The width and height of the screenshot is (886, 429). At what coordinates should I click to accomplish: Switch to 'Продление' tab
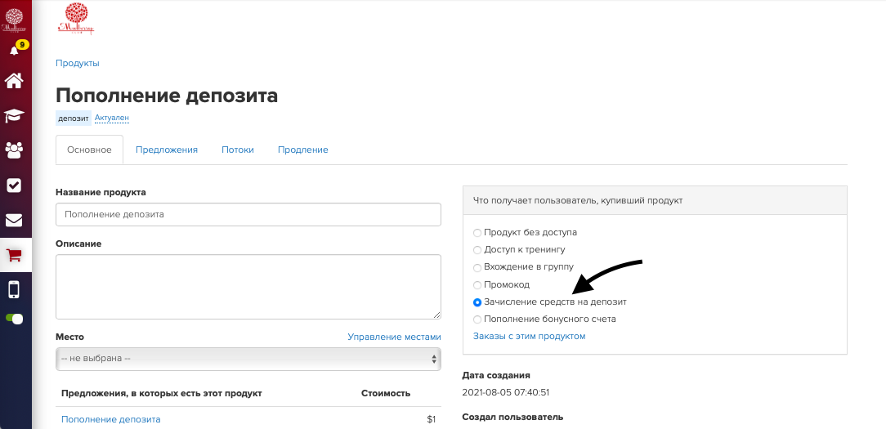[303, 150]
